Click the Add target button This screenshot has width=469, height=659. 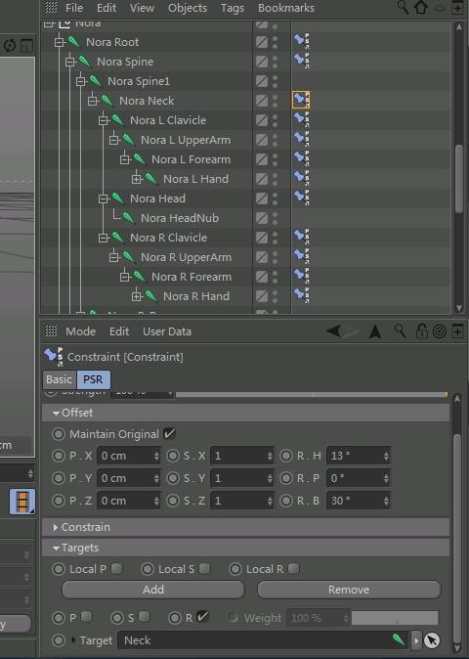coord(152,590)
